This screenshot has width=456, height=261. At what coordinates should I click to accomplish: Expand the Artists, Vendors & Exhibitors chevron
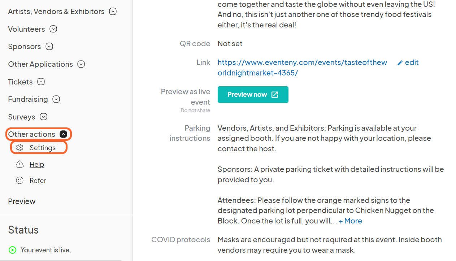coord(113,12)
